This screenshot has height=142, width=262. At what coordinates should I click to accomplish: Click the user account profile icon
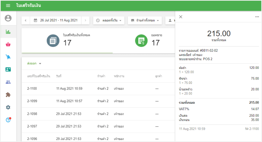(x=8, y=19)
